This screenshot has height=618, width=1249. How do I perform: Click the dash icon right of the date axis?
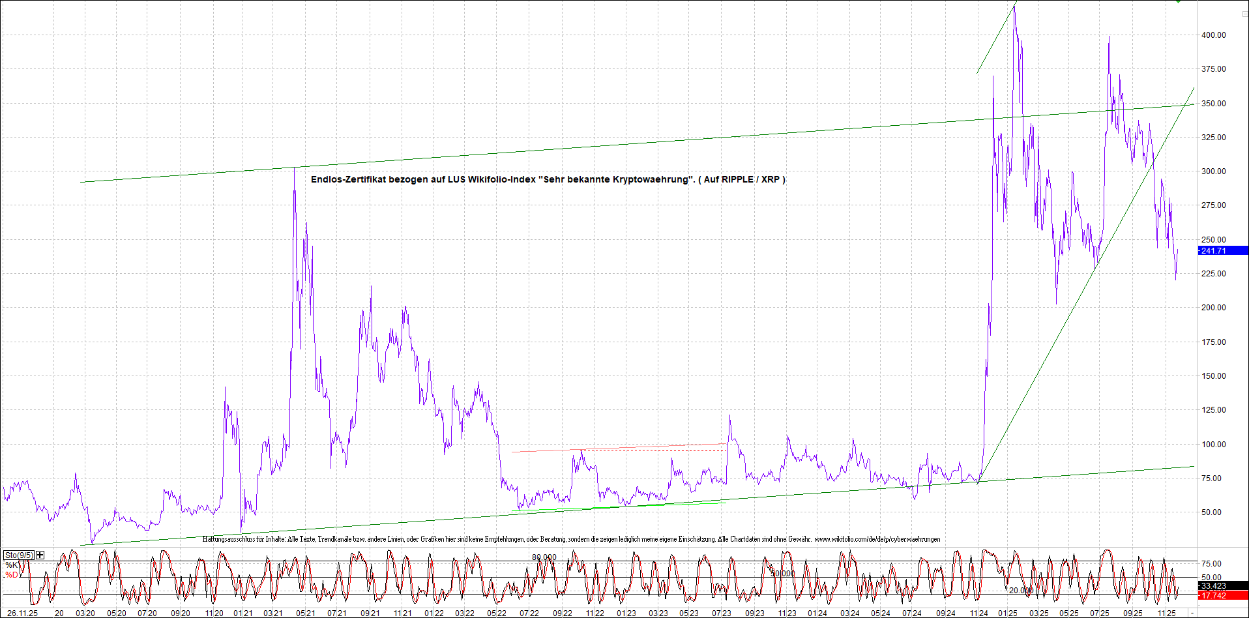coord(1192,613)
